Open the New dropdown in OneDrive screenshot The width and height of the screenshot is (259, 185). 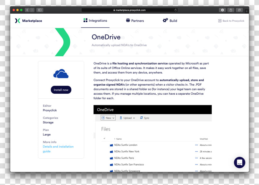[x=108, y=118]
